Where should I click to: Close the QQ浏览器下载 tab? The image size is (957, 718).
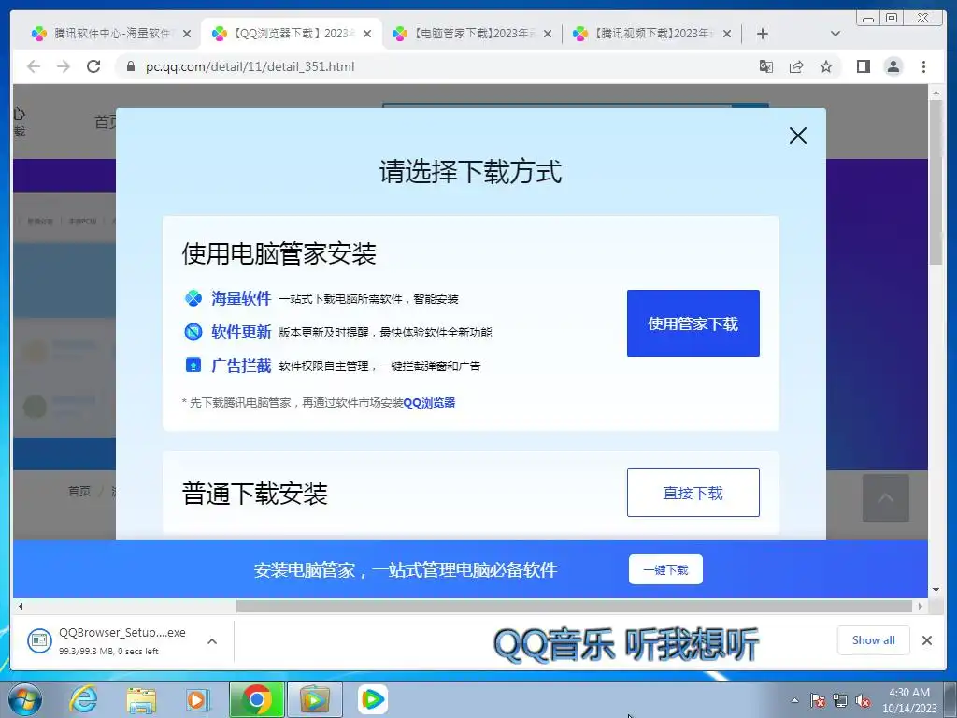(x=366, y=35)
